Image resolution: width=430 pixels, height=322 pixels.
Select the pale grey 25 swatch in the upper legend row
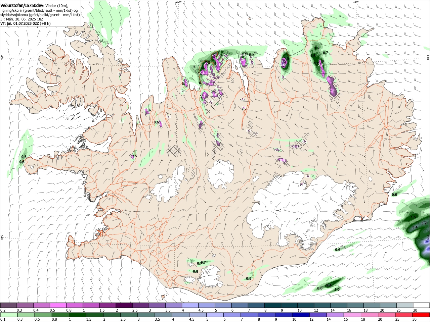click(405, 305)
